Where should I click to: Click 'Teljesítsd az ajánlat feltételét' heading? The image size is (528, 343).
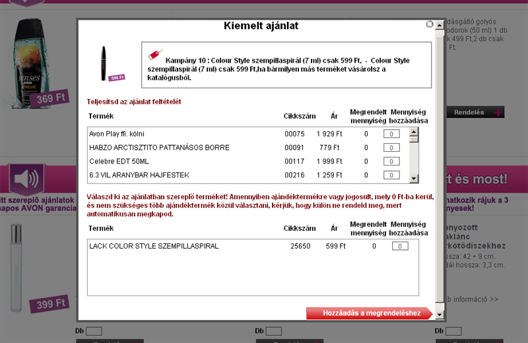point(134,102)
